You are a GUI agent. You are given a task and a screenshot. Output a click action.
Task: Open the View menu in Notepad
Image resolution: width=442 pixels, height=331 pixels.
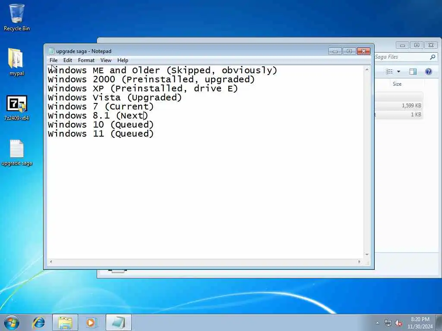(x=106, y=60)
